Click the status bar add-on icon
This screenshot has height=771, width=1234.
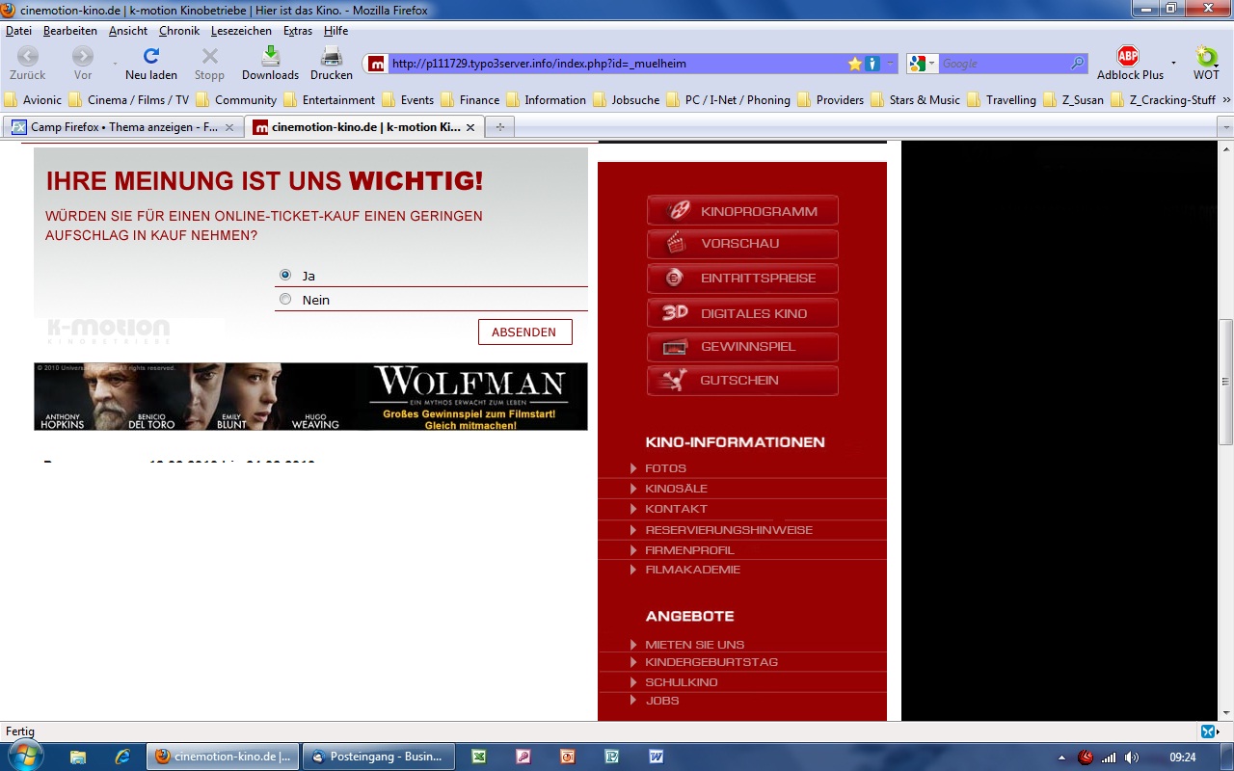click(1208, 731)
